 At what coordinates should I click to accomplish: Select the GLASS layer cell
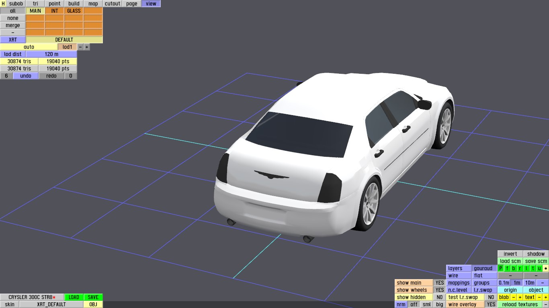[x=74, y=11]
